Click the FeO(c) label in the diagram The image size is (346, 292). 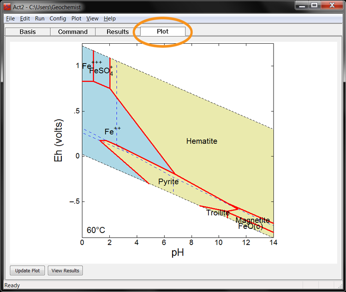(x=251, y=226)
